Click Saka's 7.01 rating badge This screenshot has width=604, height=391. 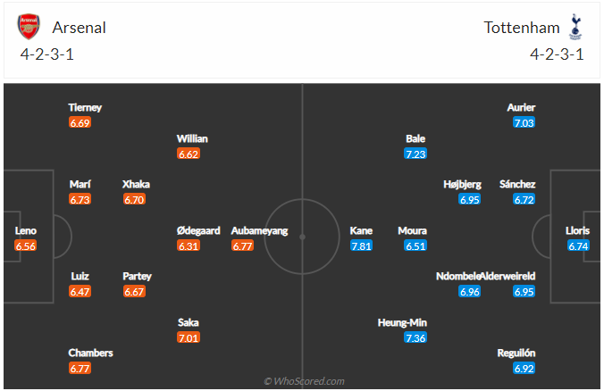coord(189,337)
